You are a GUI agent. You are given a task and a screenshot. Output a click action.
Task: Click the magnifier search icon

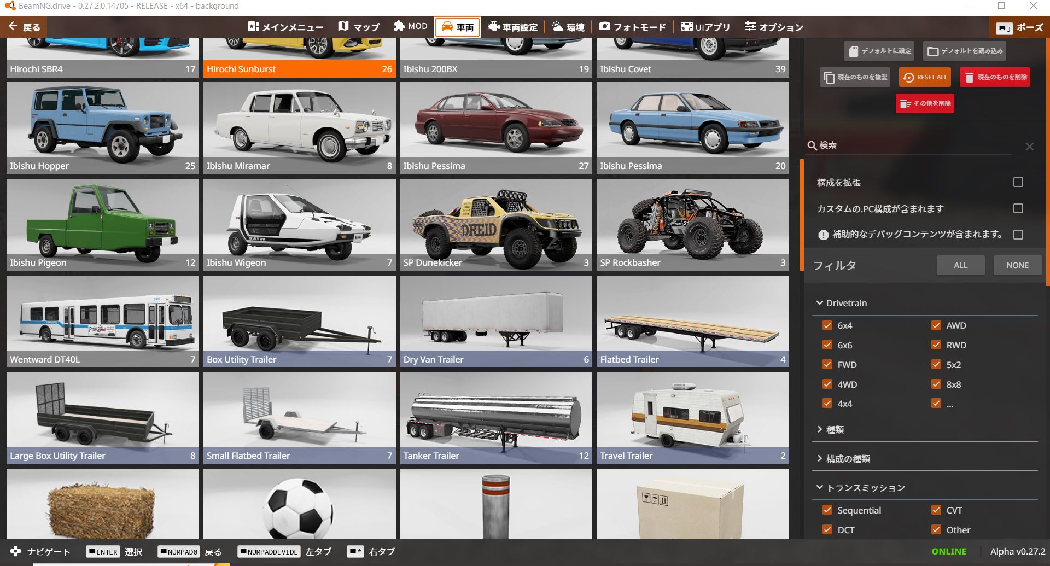(812, 145)
